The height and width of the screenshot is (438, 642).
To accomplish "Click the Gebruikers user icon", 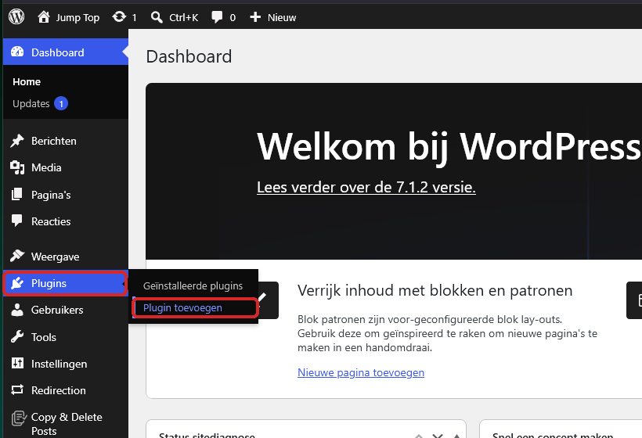I will (x=17, y=310).
